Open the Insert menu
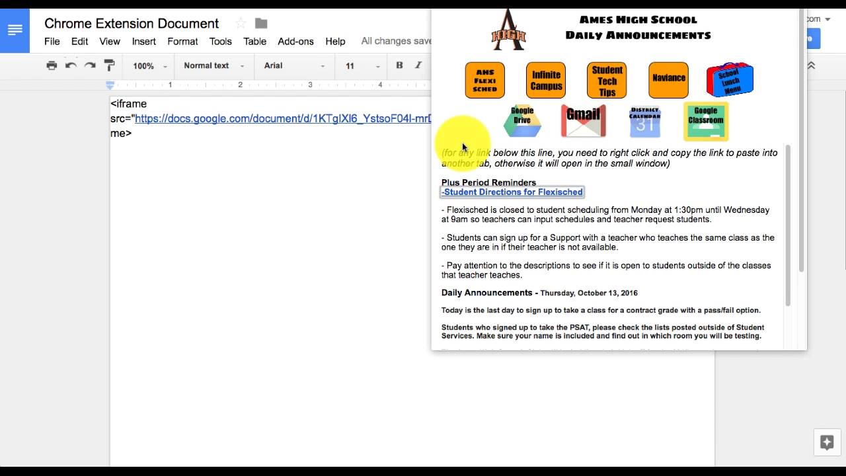846x476 pixels. click(x=144, y=41)
